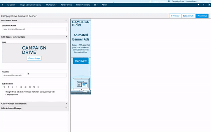Click the location pin icon
Viewport: 211px width, 132px height.
point(169,1)
